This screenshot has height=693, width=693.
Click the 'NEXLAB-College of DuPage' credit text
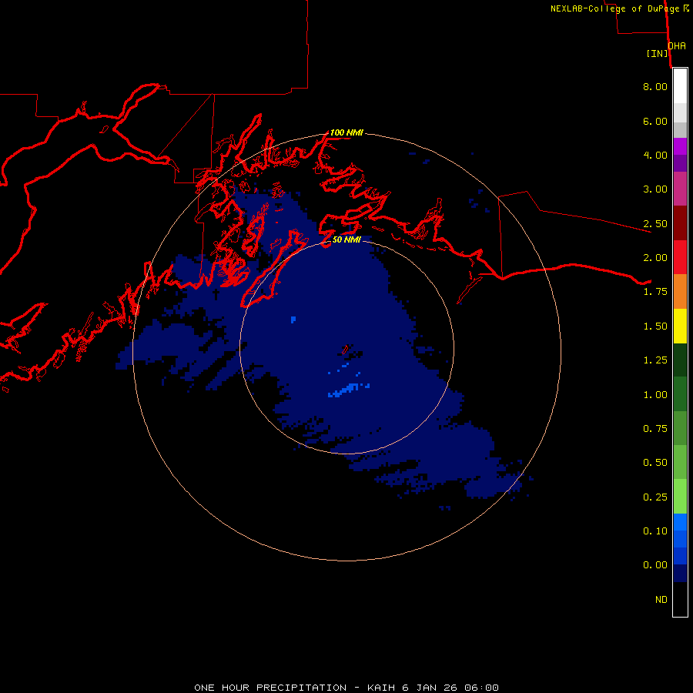[x=614, y=8]
